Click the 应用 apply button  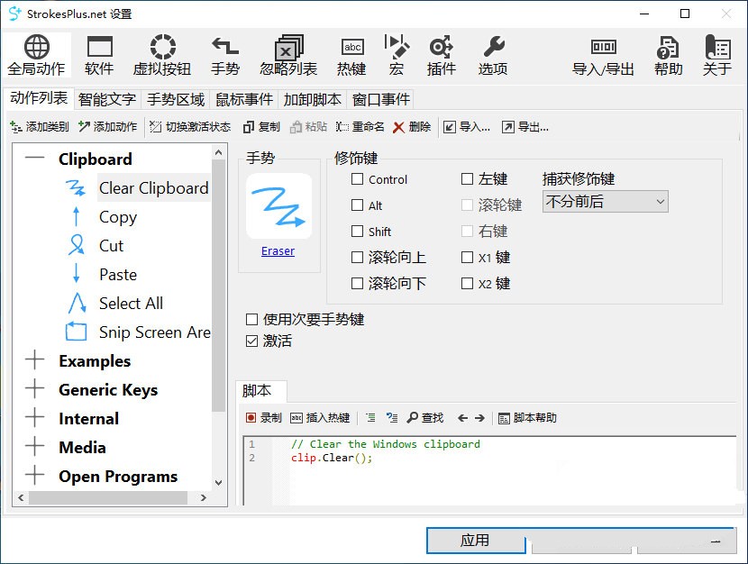click(x=476, y=541)
